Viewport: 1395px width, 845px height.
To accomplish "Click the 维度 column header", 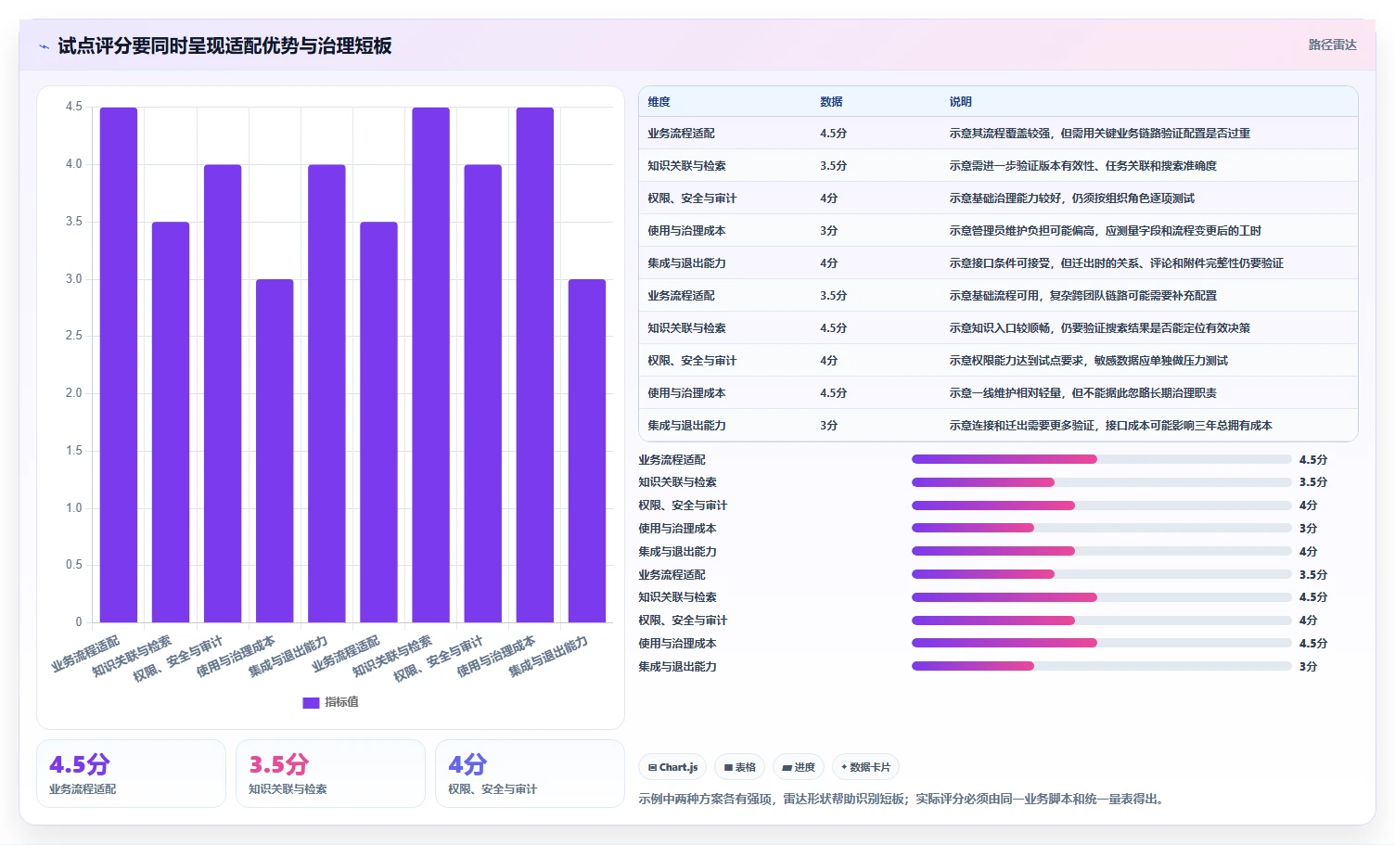I will [659, 102].
